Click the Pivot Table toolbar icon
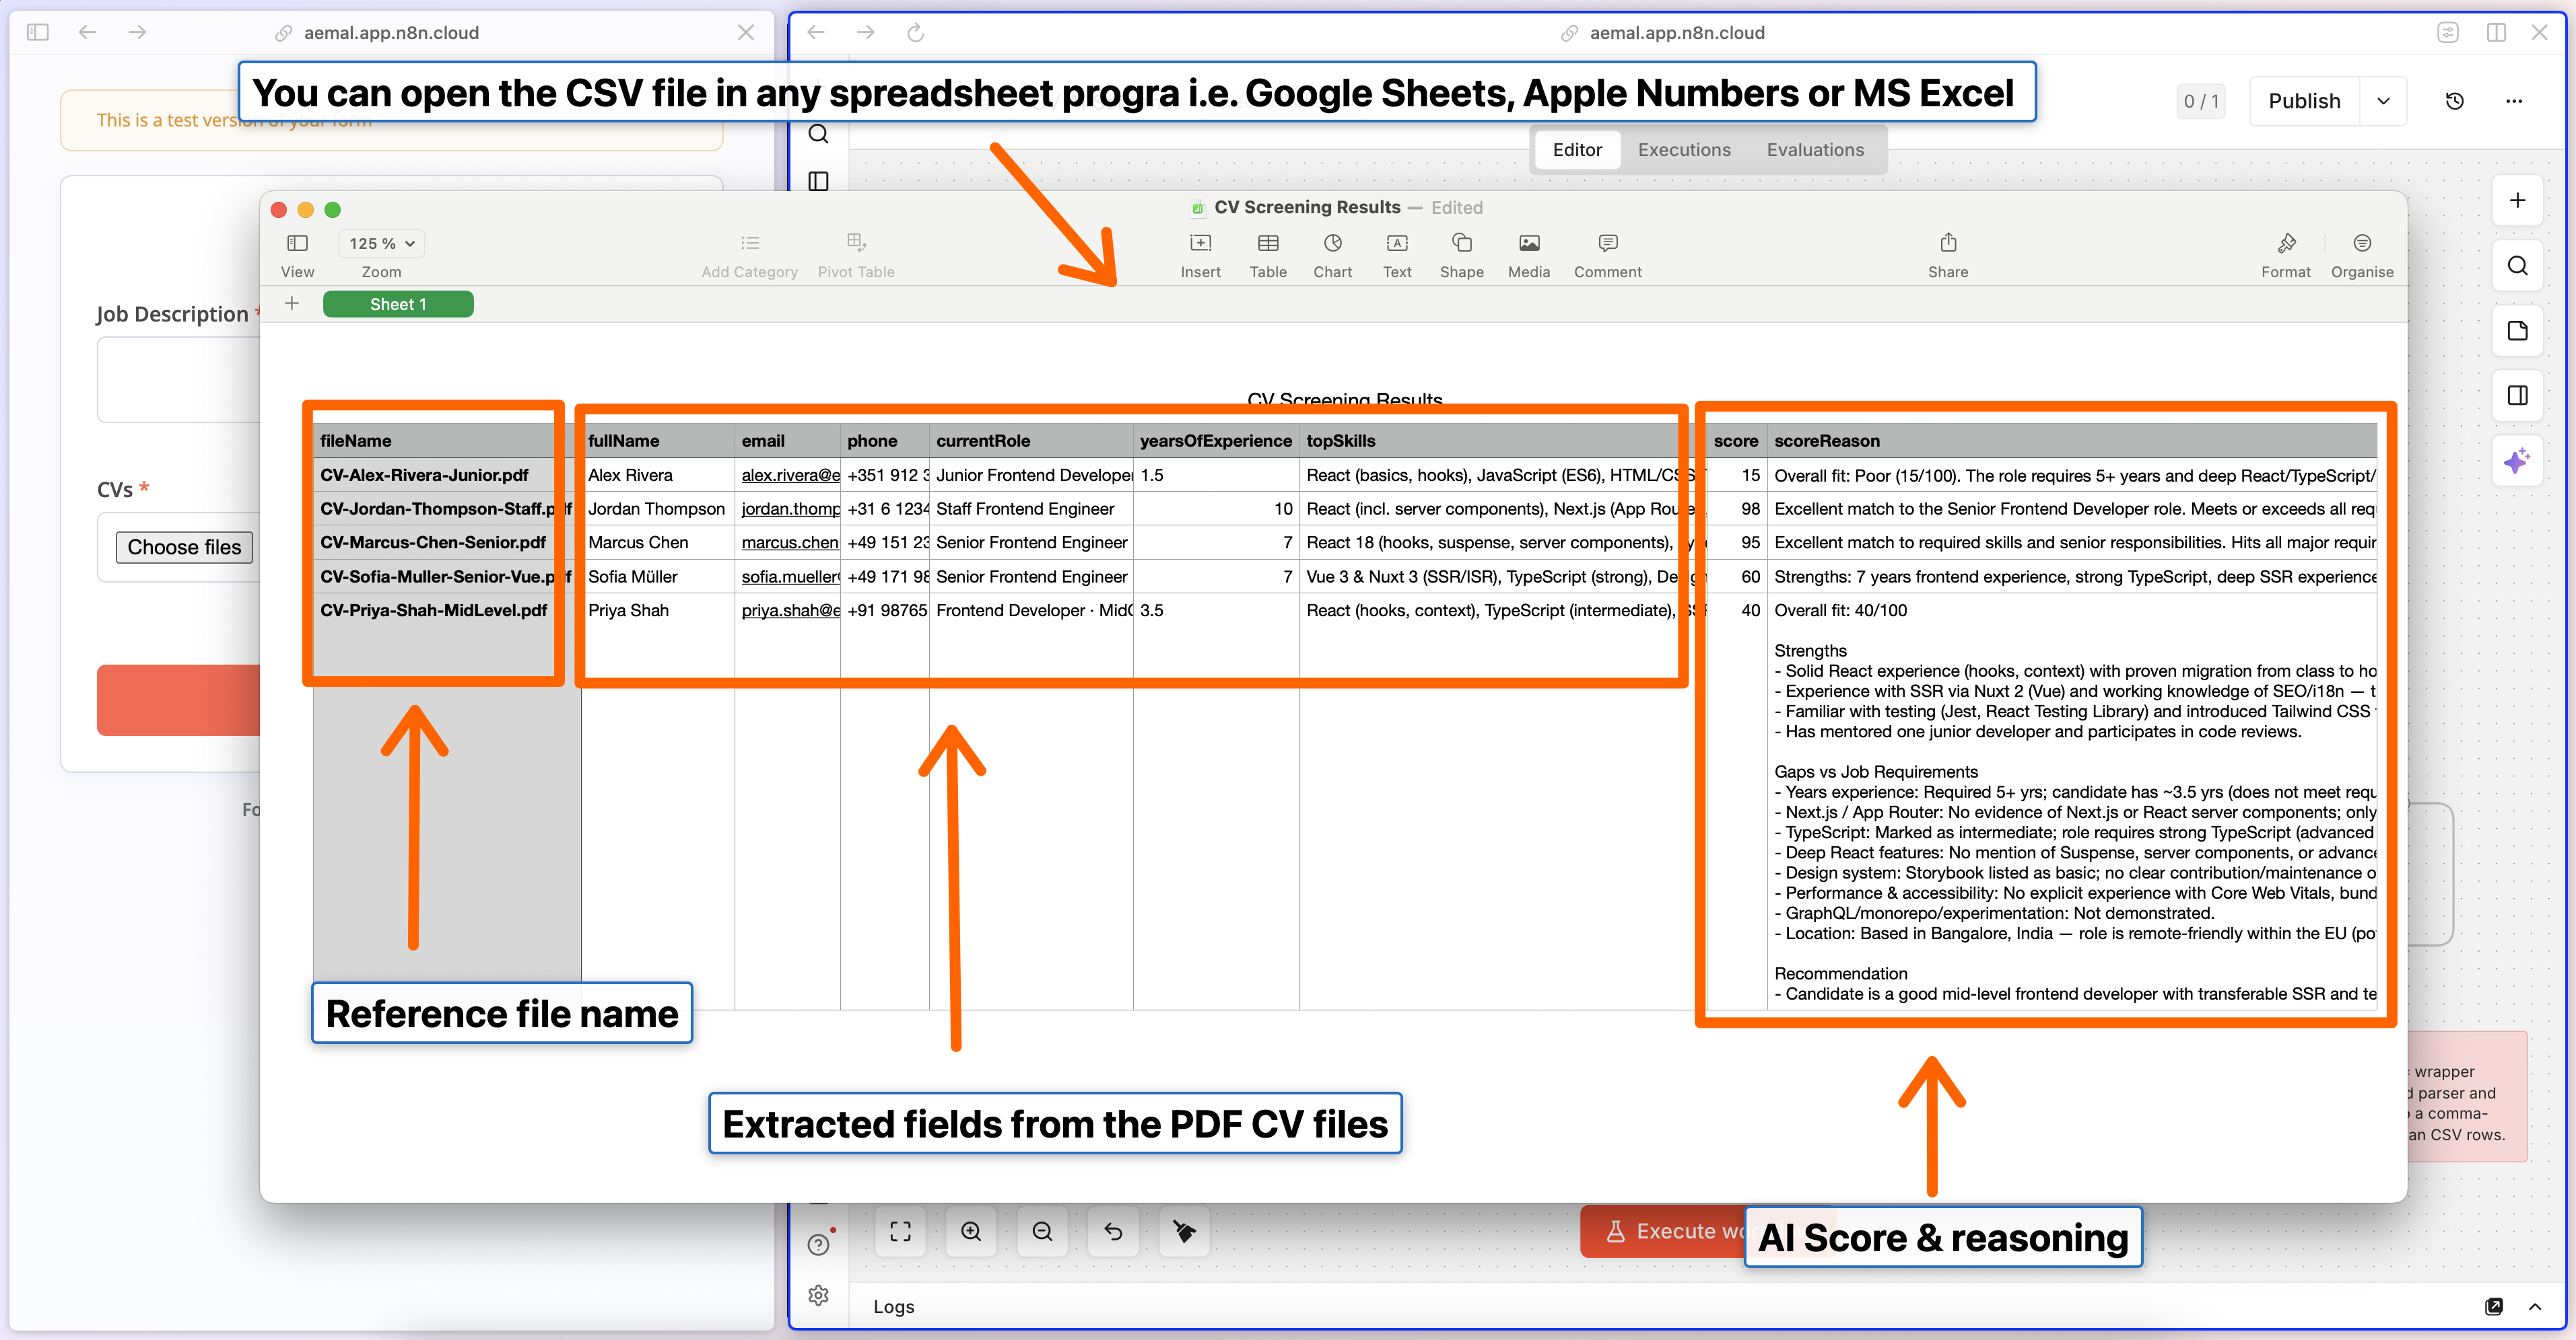The height and width of the screenshot is (1340, 2576). pos(856,243)
